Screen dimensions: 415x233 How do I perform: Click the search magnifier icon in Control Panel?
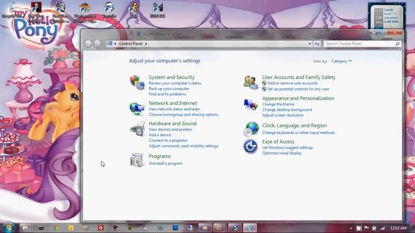(x=397, y=43)
